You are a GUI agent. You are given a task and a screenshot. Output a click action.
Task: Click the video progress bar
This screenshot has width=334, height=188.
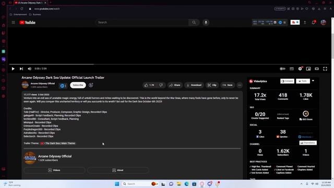169,64
